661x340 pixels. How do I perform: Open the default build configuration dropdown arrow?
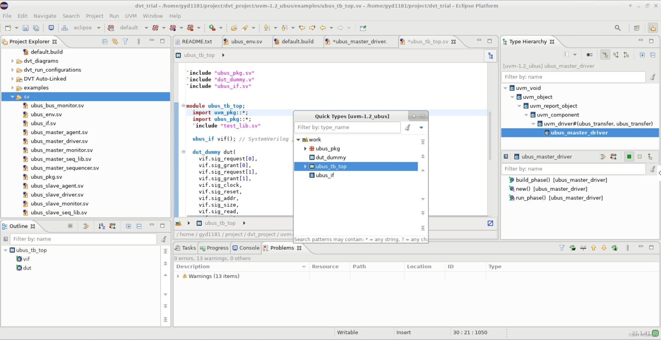pyautogui.click(x=146, y=28)
